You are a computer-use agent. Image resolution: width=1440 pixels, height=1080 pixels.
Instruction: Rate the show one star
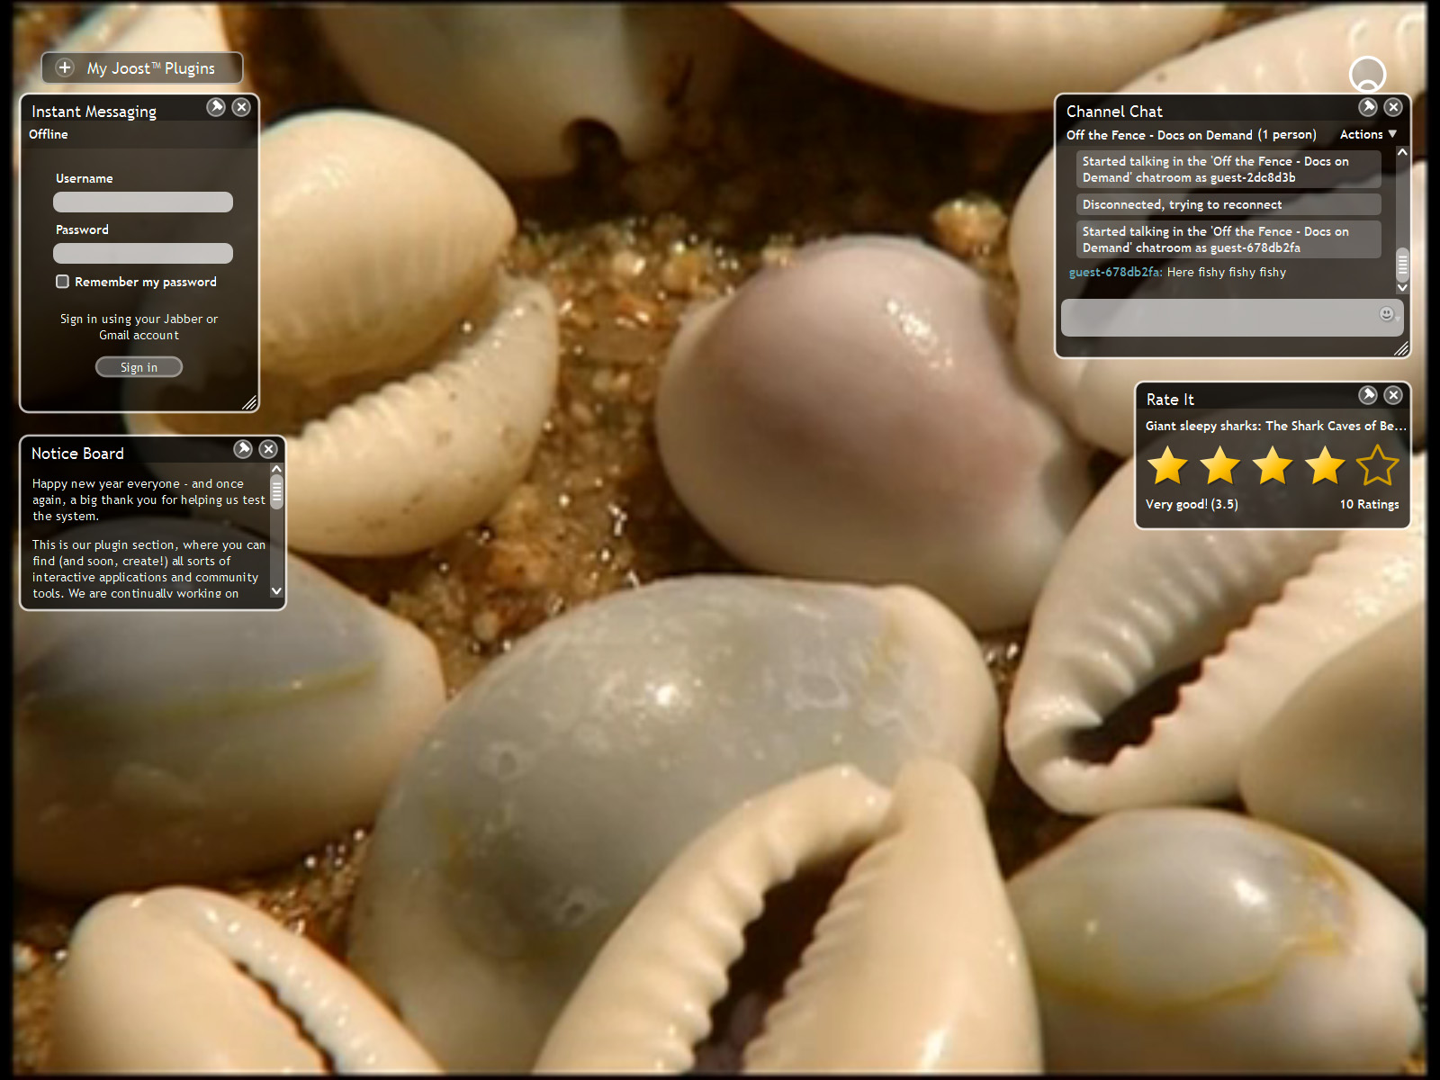pos(1167,466)
